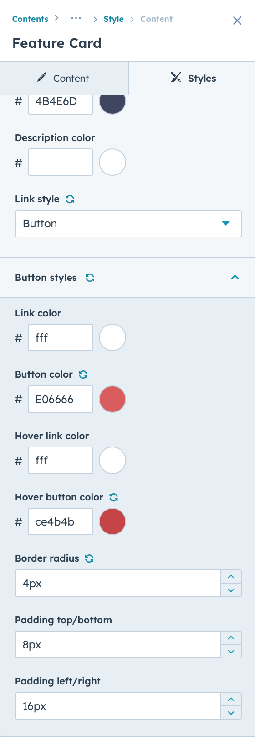
Task: Open the breadcrumb ellipsis menu
Action: [x=76, y=19]
